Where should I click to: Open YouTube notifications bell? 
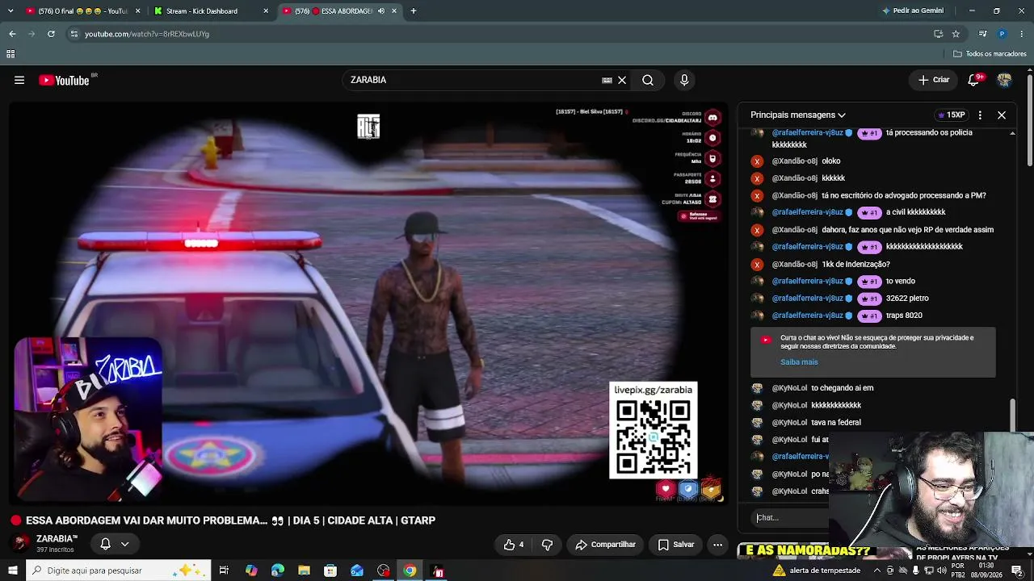click(x=975, y=80)
